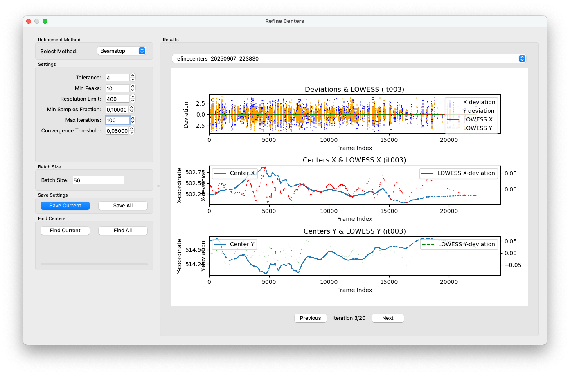Image resolution: width=570 pixels, height=375 pixels.
Task: Click the Save All button
Action: [x=123, y=206]
